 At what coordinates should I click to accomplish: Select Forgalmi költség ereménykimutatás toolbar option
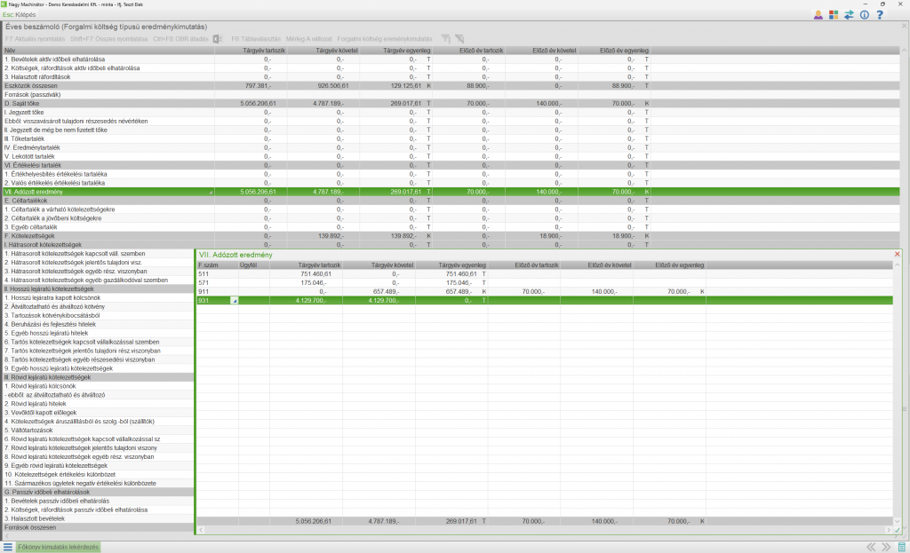(385, 39)
